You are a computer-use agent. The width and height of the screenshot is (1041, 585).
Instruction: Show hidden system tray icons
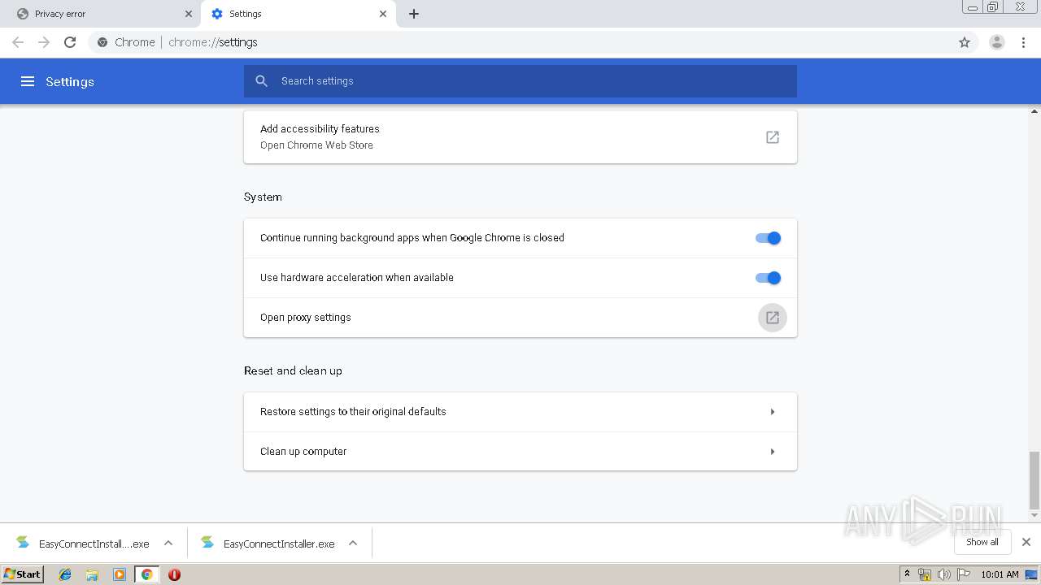click(907, 574)
